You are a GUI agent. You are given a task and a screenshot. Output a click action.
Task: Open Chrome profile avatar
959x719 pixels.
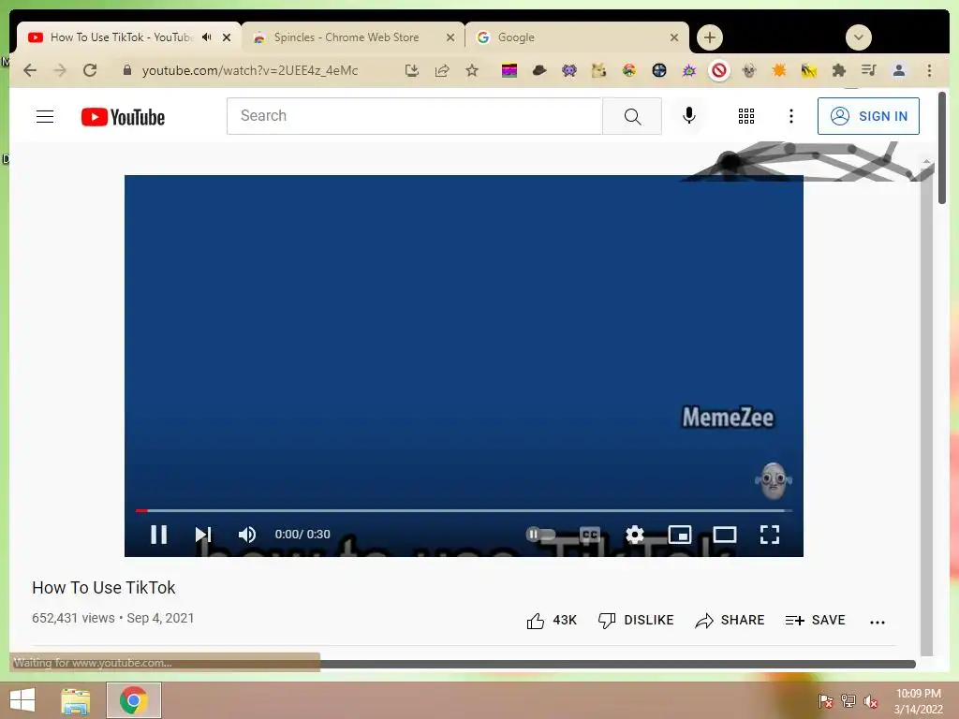point(899,70)
